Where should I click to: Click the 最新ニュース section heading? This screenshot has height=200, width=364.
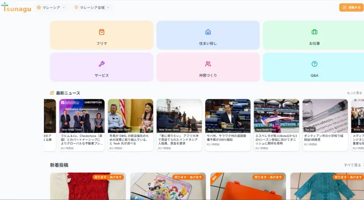click(68, 93)
